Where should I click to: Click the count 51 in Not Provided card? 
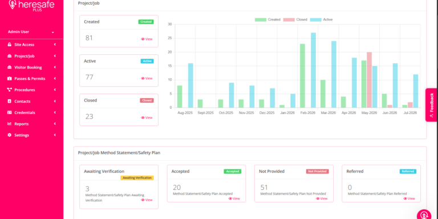click(x=264, y=188)
